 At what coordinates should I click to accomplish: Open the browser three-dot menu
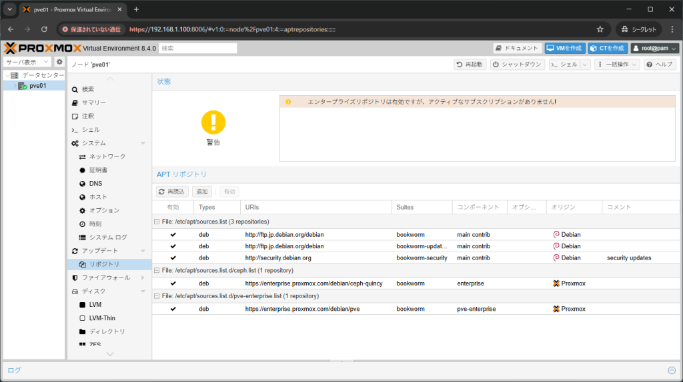click(672, 29)
